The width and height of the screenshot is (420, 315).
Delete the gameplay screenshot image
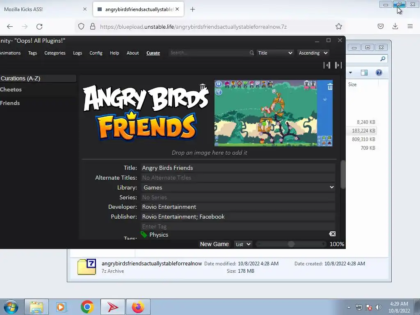[x=330, y=87]
